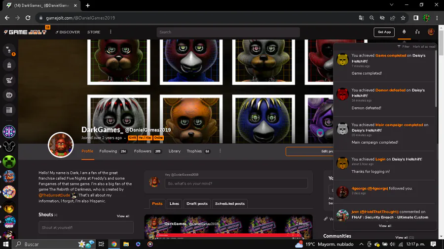Click the Chrome share page icon
Viewport: 444px width, 249px height.
click(x=393, y=18)
